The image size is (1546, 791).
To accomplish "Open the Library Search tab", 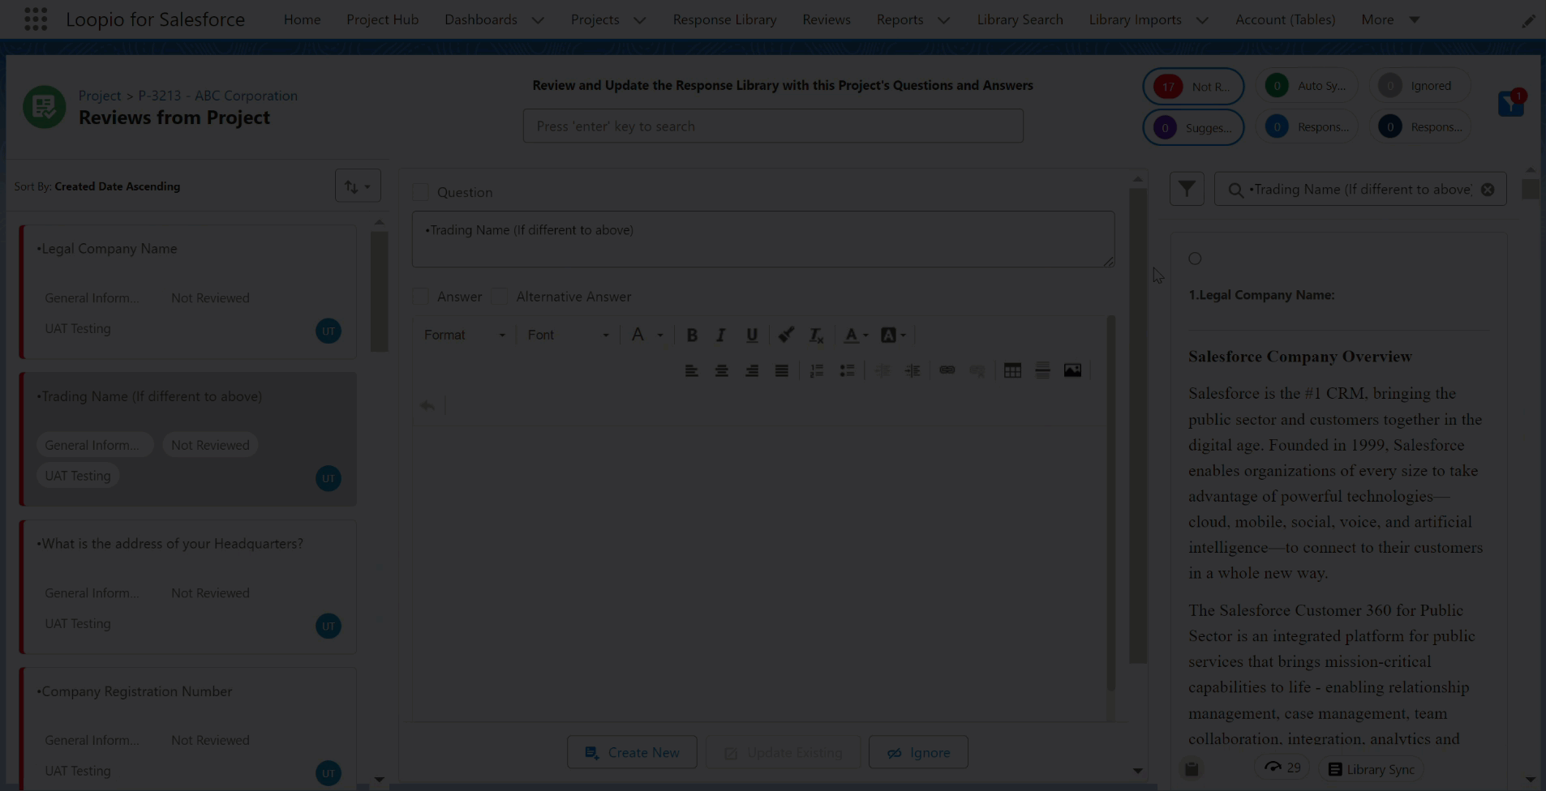I will [x=1020, y=19].
